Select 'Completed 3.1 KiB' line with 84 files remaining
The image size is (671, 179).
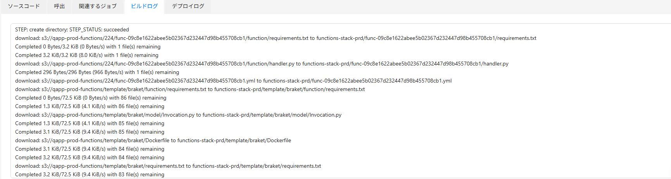point(90,149)
